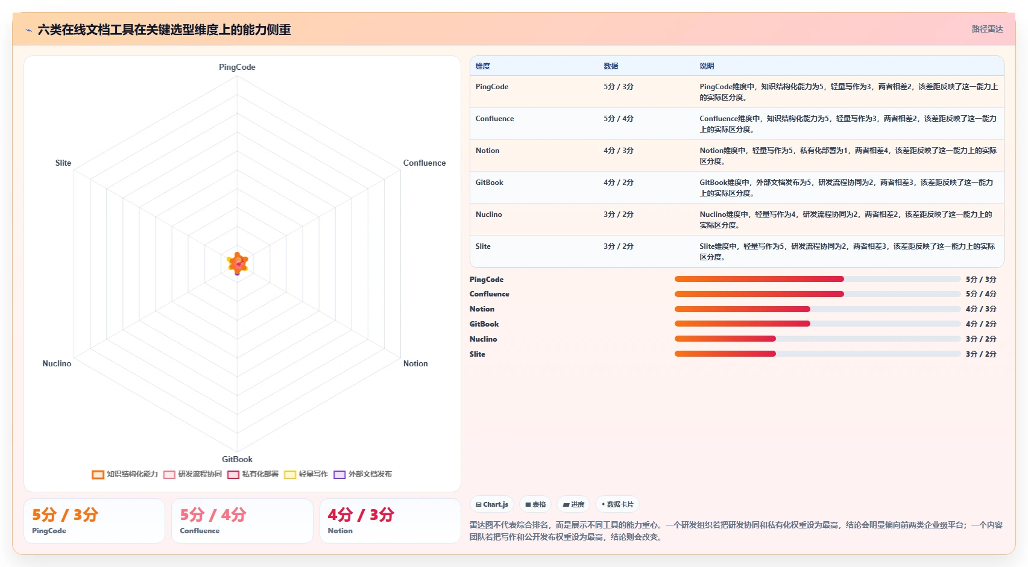Select the GitBook progress bar
This screenshot has width=1028, height=567.
(x=818, y=324)
